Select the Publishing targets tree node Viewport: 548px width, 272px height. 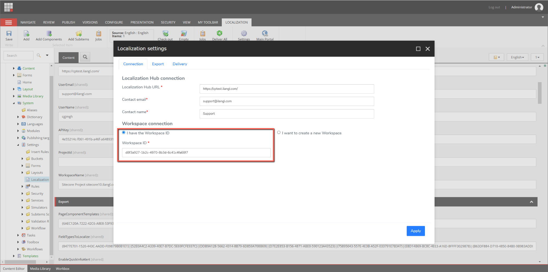38,138
